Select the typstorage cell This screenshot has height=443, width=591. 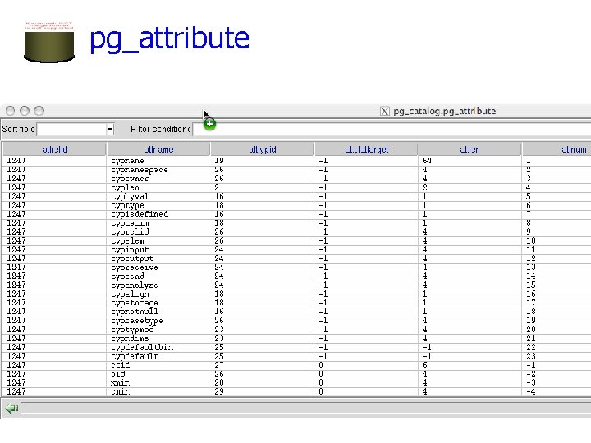click(158, 304)
